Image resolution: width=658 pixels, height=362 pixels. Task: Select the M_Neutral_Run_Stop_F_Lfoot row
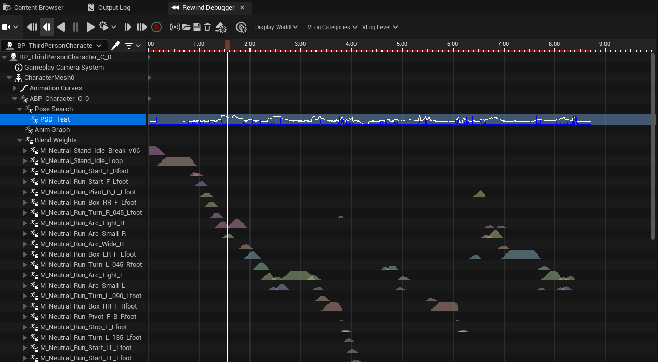click(x=73, y=327)
